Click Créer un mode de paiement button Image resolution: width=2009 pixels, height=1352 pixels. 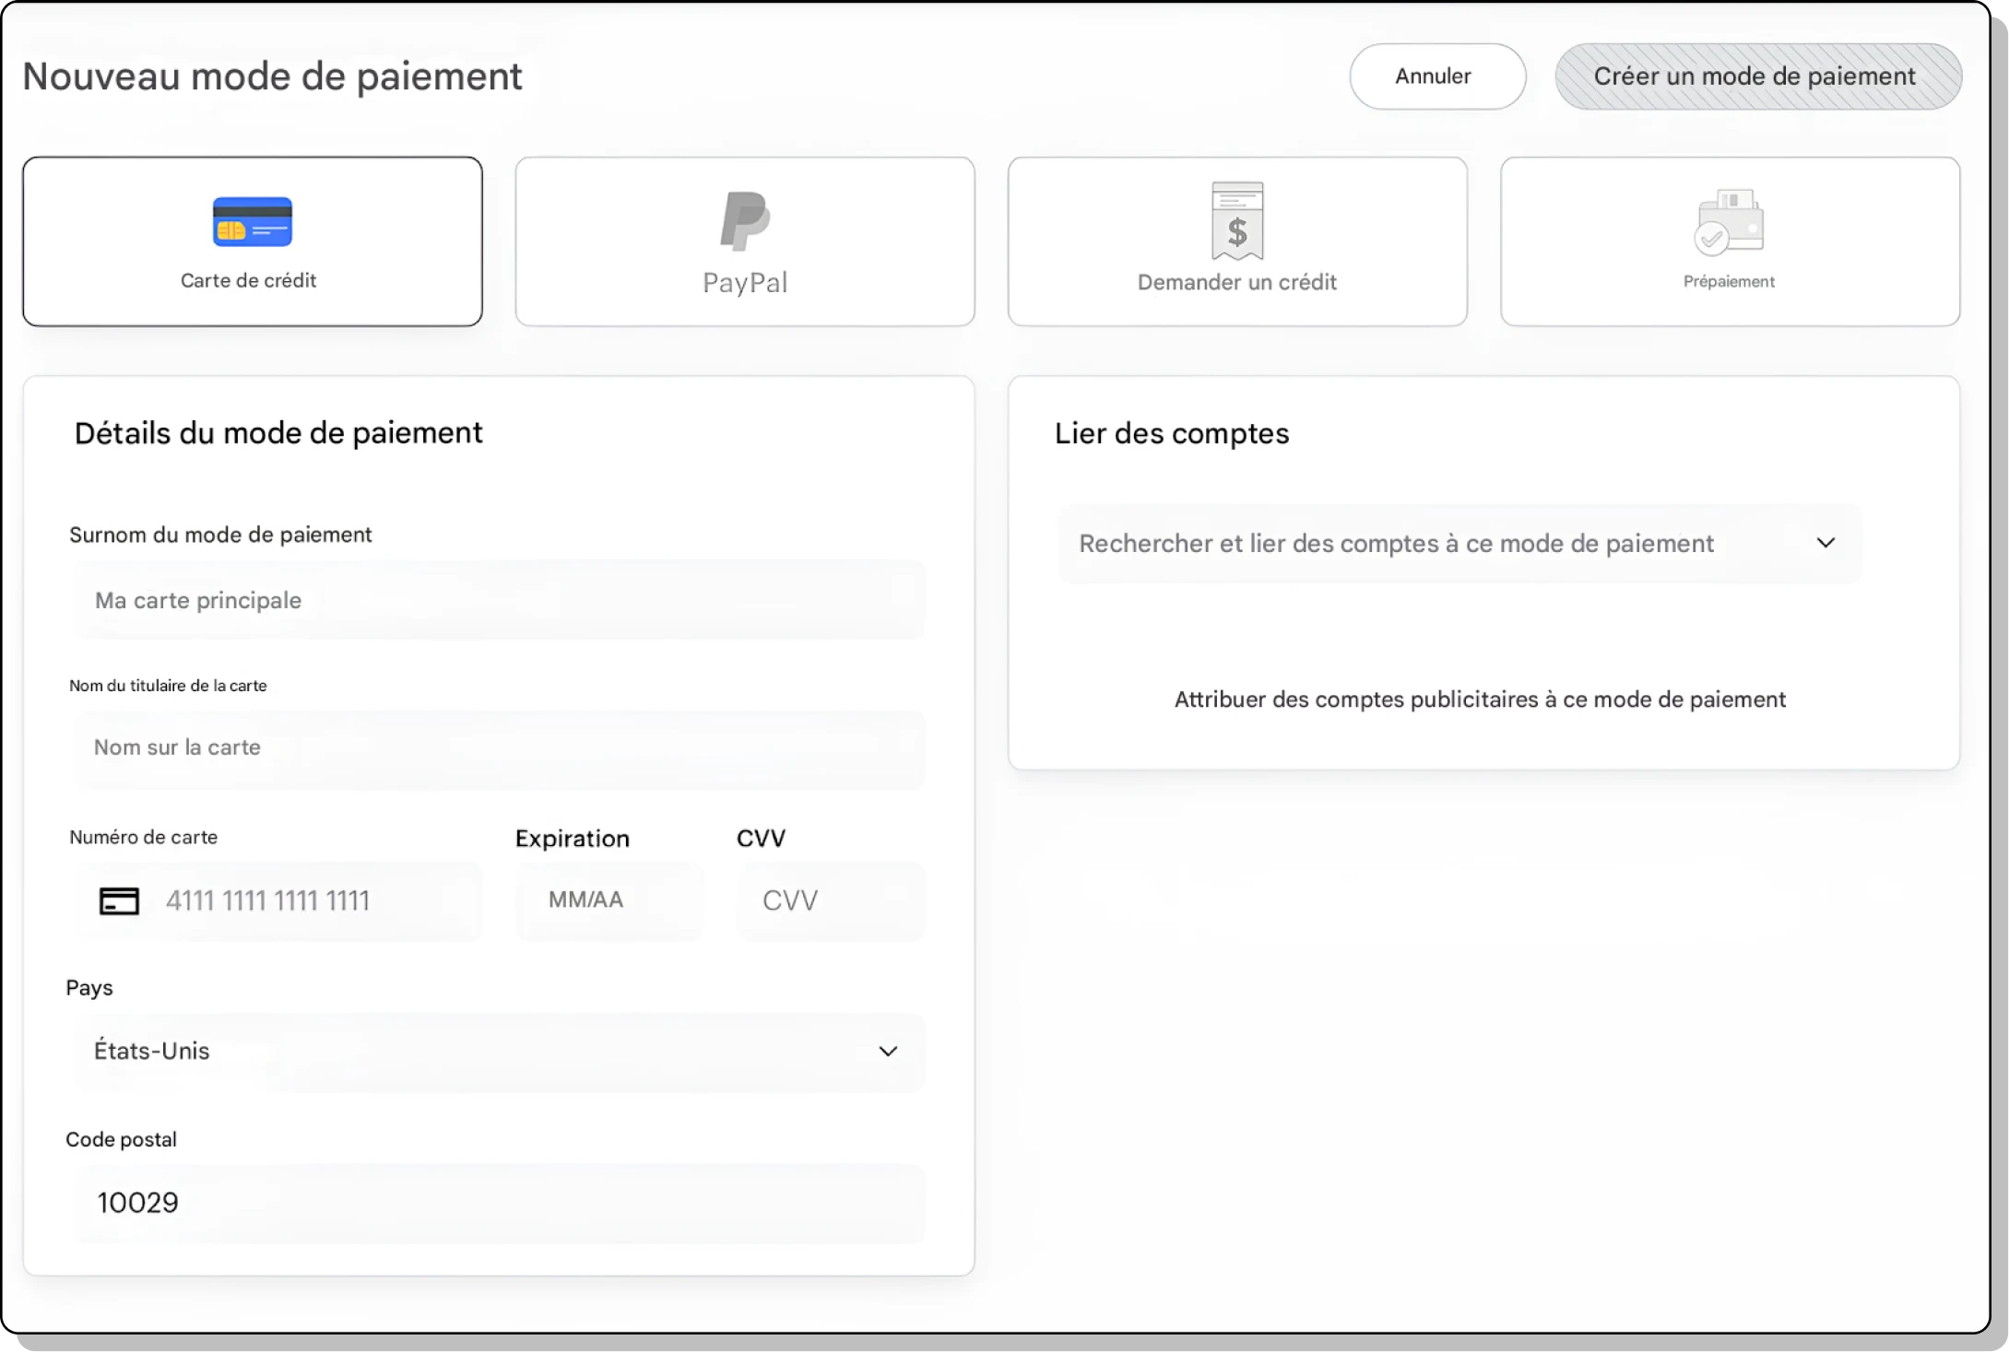tap(1758, 76)
